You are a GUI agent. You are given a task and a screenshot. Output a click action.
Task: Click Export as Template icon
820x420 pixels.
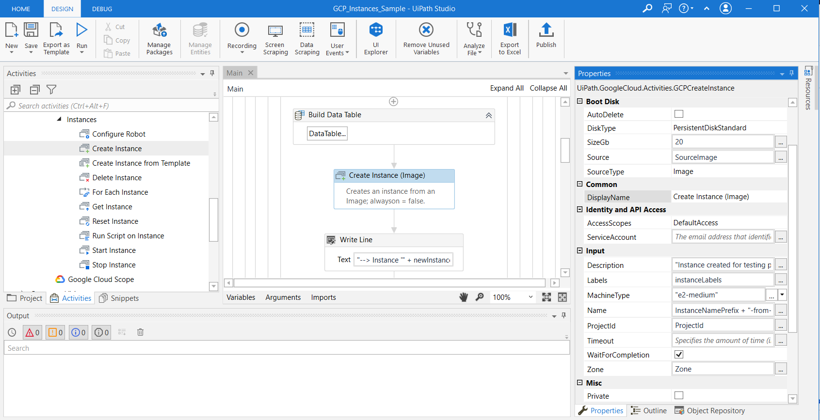[56, 30]
